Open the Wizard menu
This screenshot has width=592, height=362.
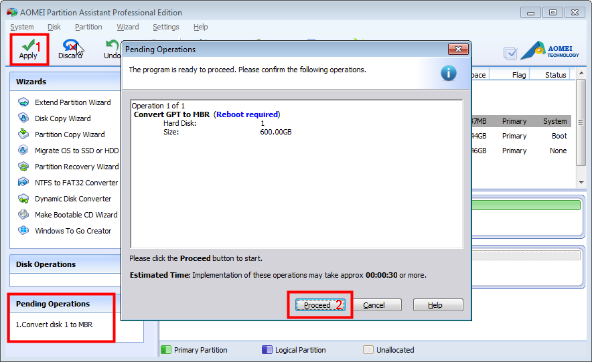[x=128, y=27]
